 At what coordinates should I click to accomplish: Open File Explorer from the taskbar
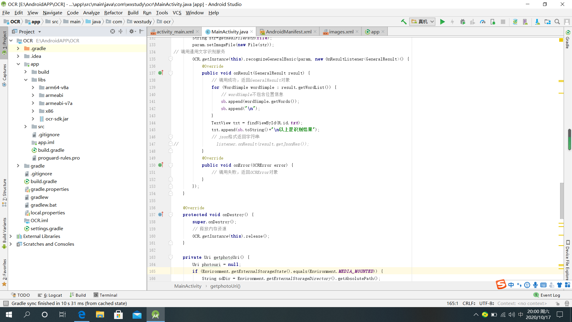tap(100, 315)
